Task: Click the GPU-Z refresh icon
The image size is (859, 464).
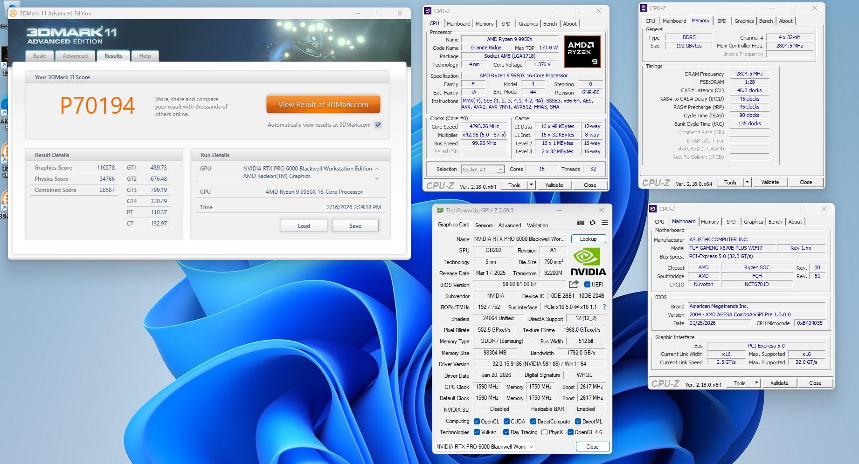Action: pos(592,223)
